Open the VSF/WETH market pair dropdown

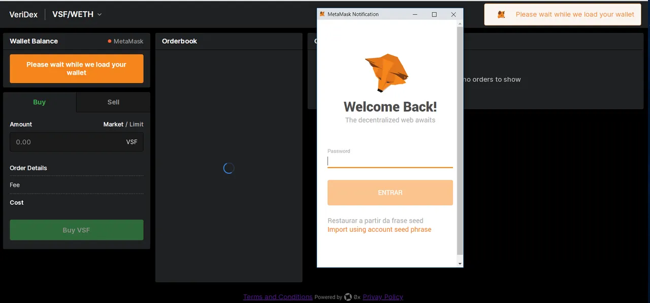[77, 14]
